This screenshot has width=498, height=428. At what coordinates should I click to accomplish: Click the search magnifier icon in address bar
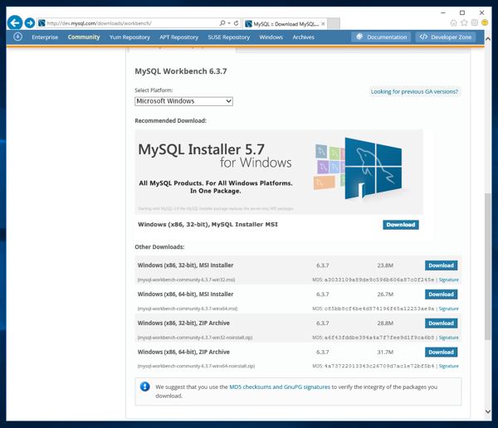point(222,23)
